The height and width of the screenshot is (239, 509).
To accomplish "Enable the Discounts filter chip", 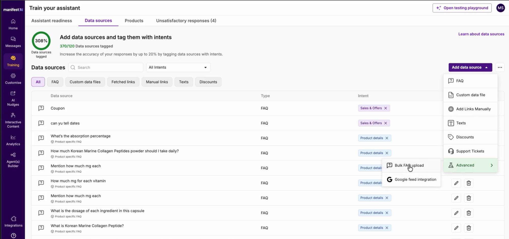I will click(208, 82).
